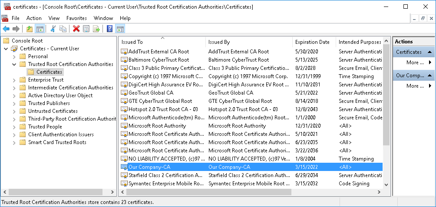Toggle Show/Hide Action Pane toolbar icon
The height and width of the screenshot is (207, 436).
(120, 29)
